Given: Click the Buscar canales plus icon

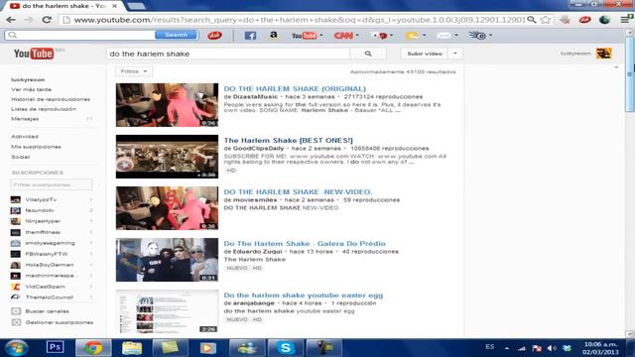Looking at the screenshot, I should pyautogui.click(x=16, y=311).
